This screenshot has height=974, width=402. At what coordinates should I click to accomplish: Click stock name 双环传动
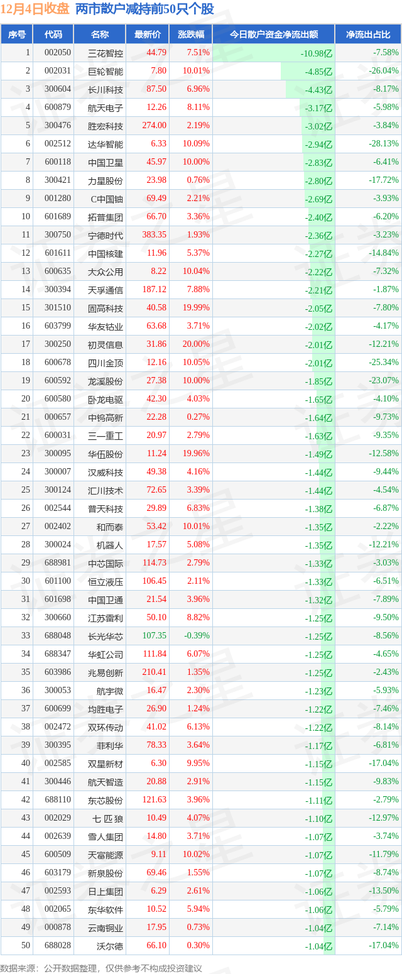[106, 727]
